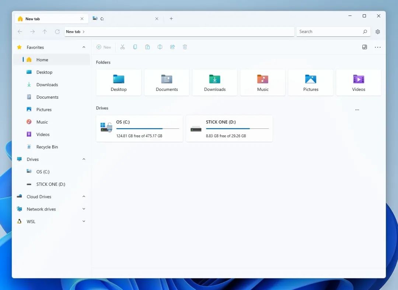Click the New button in toolbar

pyautogui.click(x=104, y=47)
